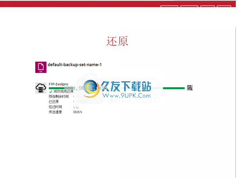Click the second outlined header button
Screen dimensions: 237x178
coord(189,6)
